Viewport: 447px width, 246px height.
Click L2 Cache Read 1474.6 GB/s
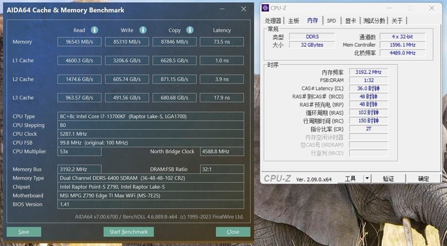[79, 79]
